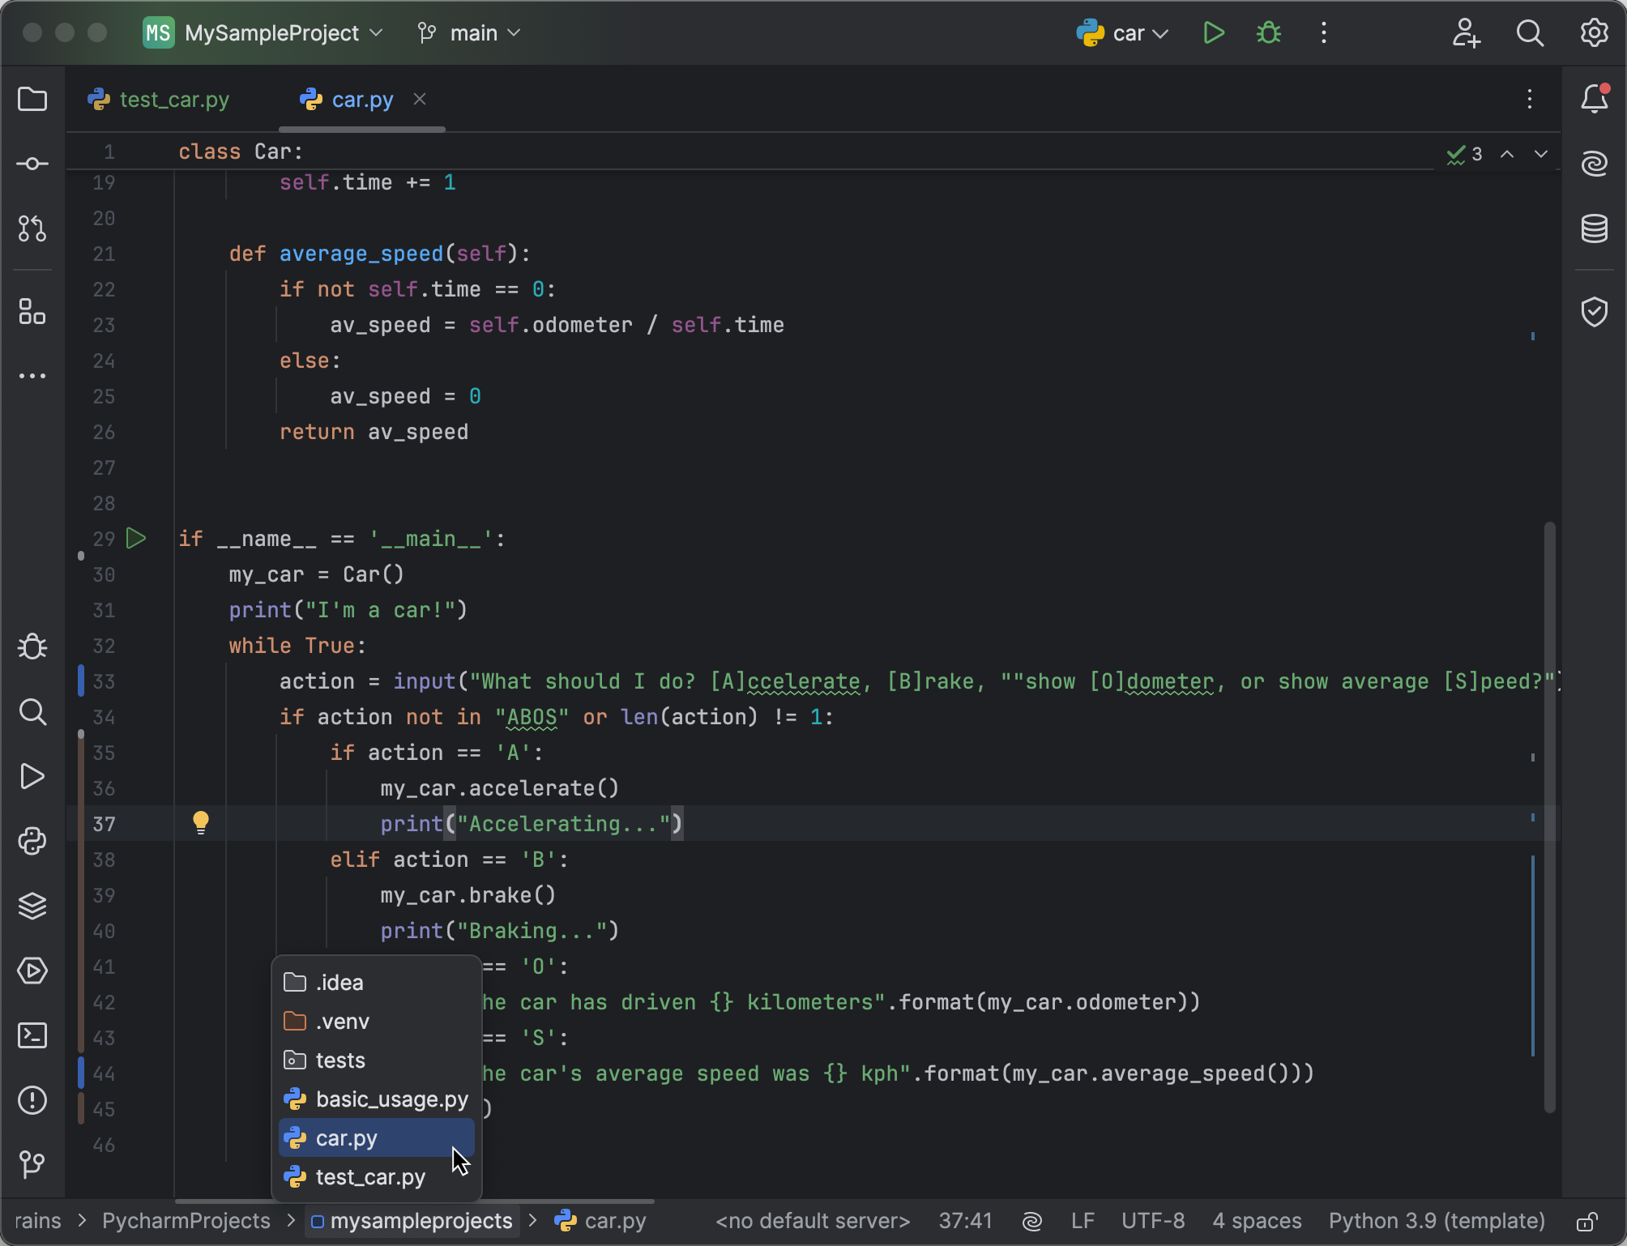
Task: Run the car gutter icon on line 29
Action: [136, 538]
